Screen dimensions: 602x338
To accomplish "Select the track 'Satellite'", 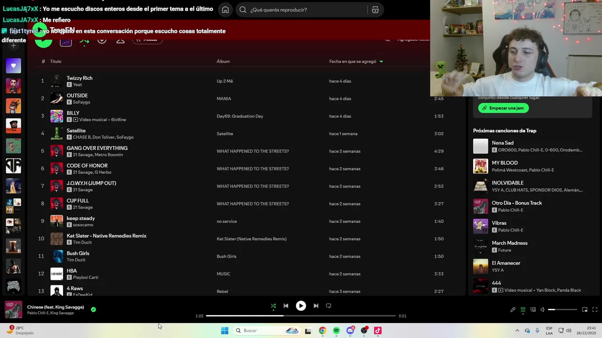I will (76, 131).
